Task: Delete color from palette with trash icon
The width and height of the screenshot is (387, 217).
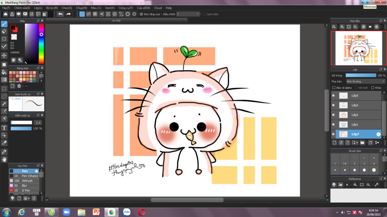Action: (x=19, y=86)
